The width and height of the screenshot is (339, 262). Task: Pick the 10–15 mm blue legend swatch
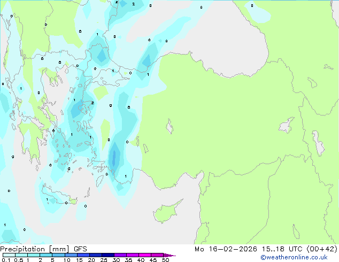[71, 255]
